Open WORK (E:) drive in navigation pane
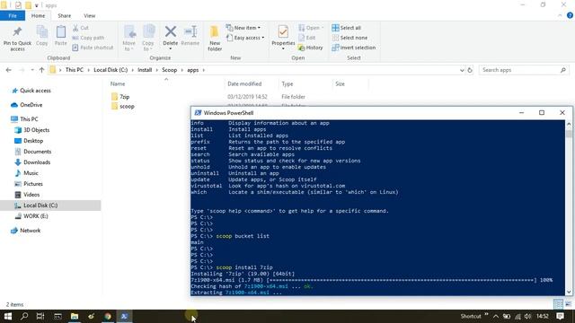This screenshot has height=323, width=575. tap(36, 216)
